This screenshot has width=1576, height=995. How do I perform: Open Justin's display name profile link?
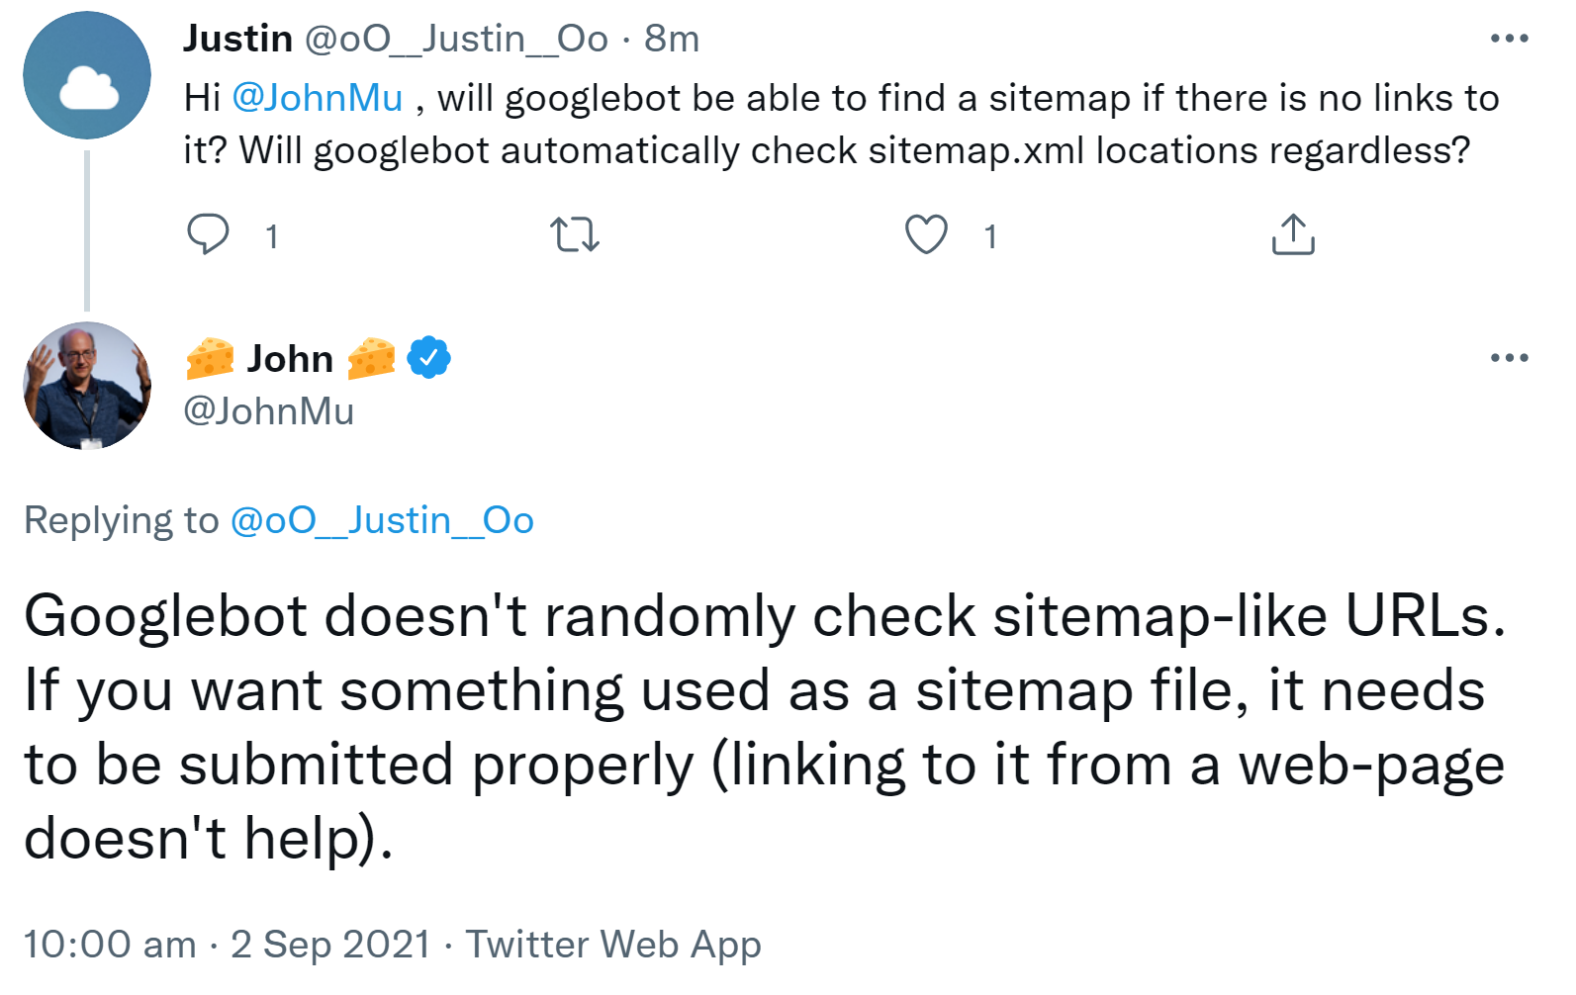click(237, 39)
